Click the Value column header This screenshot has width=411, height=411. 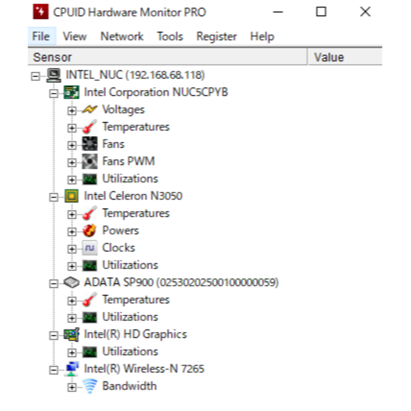pyautogui.click(x=345, y=57)
